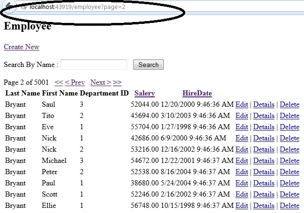Open Details for Nick with salary 53216.00
The width and height of the screenshot is (304, 213).
(x=264, y=149)
